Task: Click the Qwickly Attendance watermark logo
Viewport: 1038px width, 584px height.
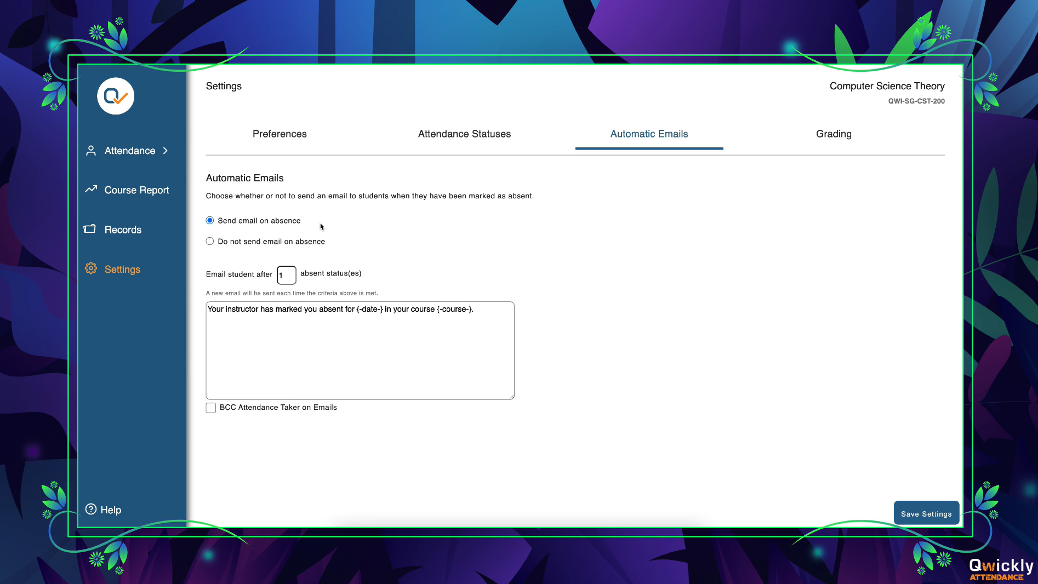Action: click(x=1001, y=569)
